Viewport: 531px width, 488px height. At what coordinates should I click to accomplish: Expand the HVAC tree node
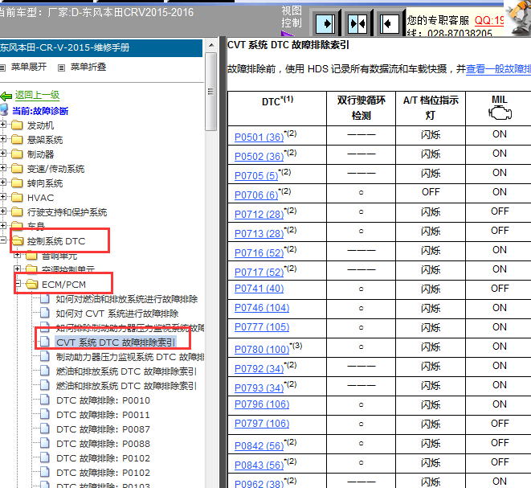pos(2,197)
